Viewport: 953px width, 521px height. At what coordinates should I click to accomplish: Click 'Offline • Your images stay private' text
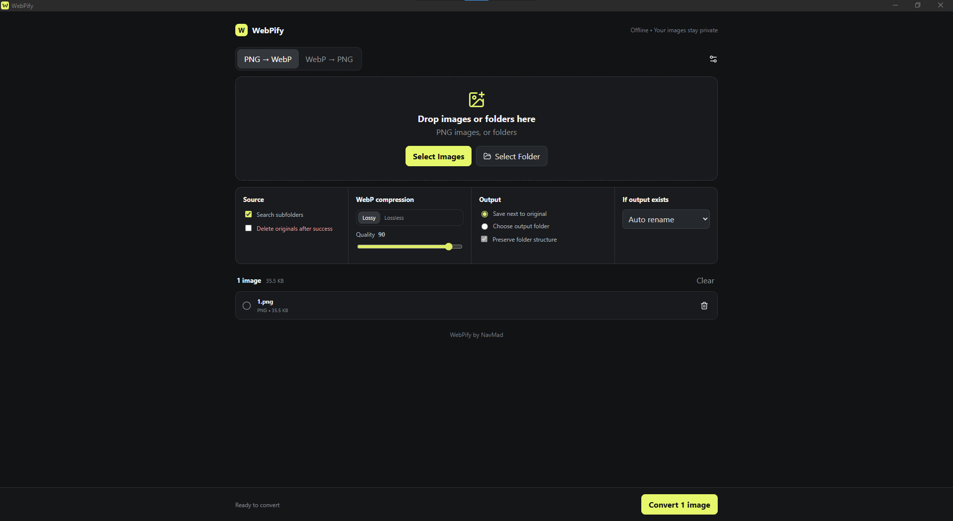click(674, 30)
